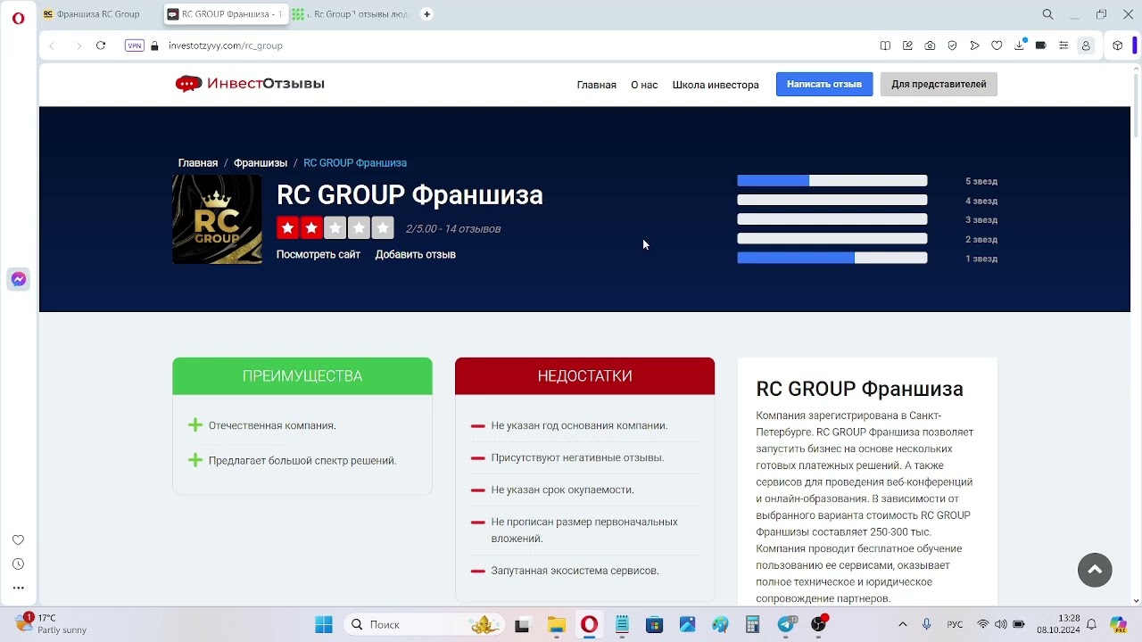Click the fifth rating star
1142x642 pixels.
pyautogui.click(x=383, y=228)
